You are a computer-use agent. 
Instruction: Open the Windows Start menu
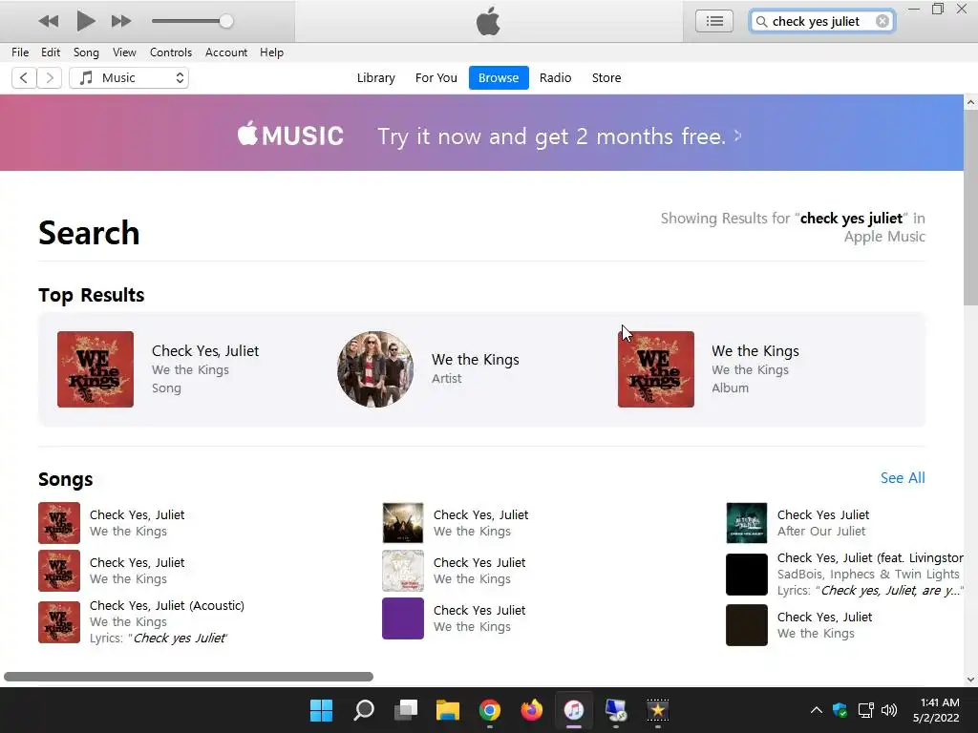322,710
